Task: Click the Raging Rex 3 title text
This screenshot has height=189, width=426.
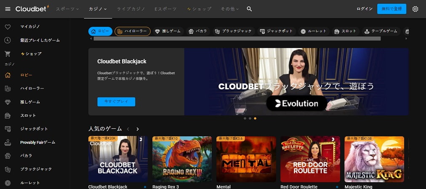Action: (166, 187)
